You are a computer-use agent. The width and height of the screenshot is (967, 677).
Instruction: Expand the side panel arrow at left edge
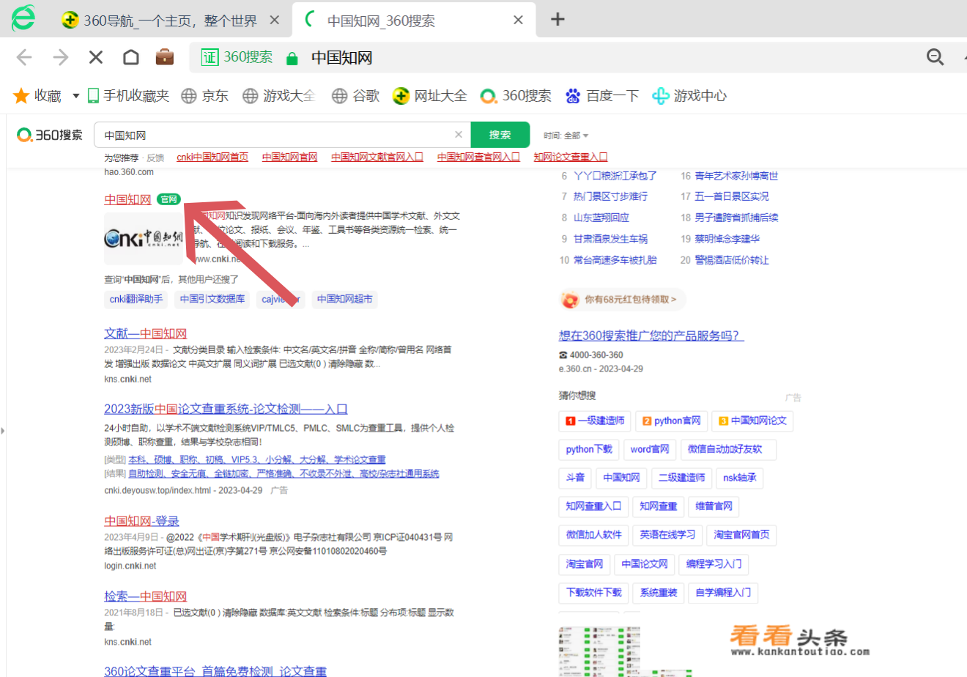pyautogui.click(x=3, y=430)
